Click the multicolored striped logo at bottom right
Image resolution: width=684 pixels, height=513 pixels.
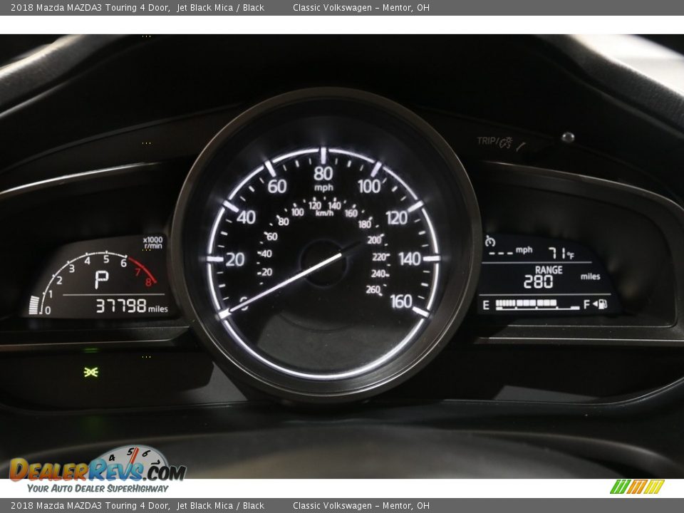[637, 487]
